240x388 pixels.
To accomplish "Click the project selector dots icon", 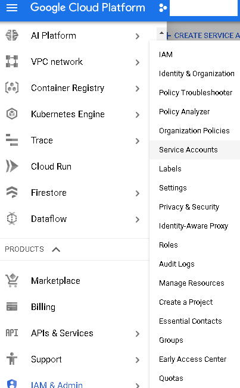I will (x=163, y=8).
